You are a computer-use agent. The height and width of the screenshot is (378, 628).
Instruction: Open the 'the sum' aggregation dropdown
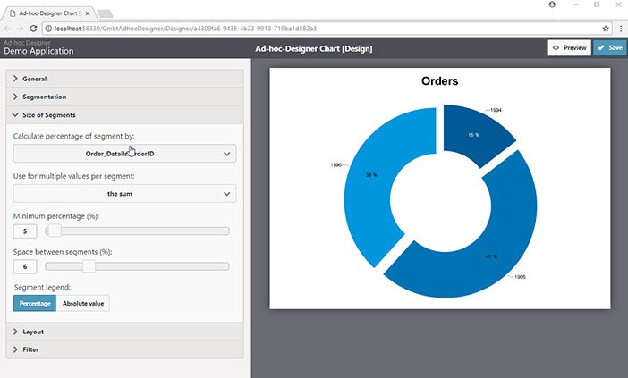coord(124,194)
